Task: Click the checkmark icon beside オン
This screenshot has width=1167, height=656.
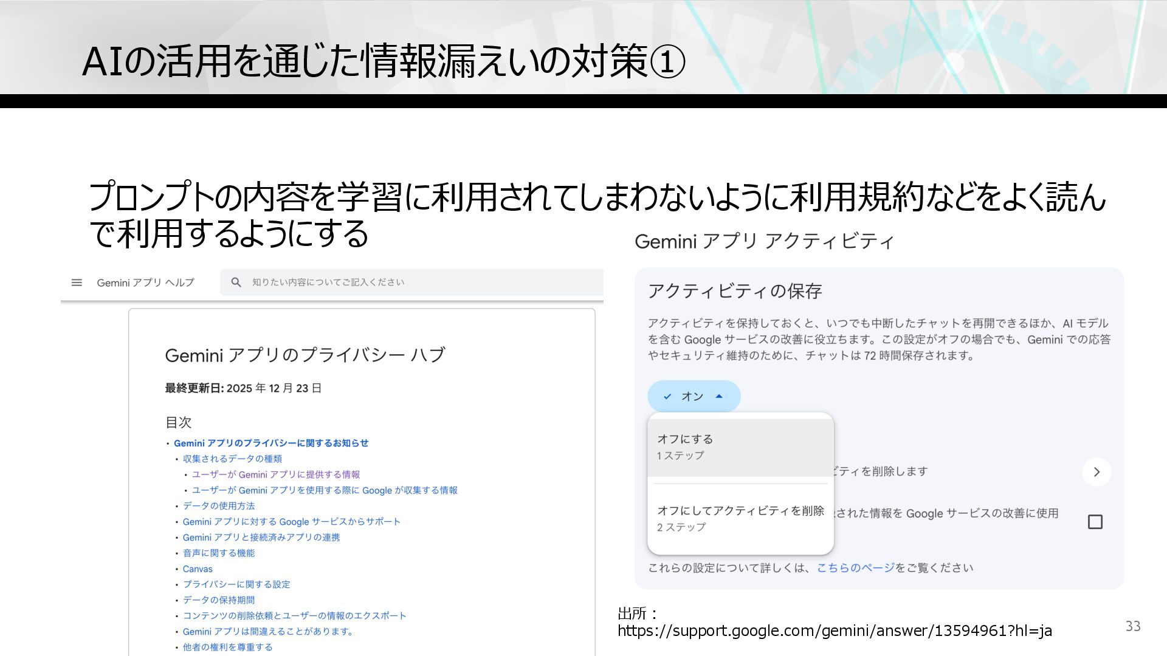Action: [667, 397]
